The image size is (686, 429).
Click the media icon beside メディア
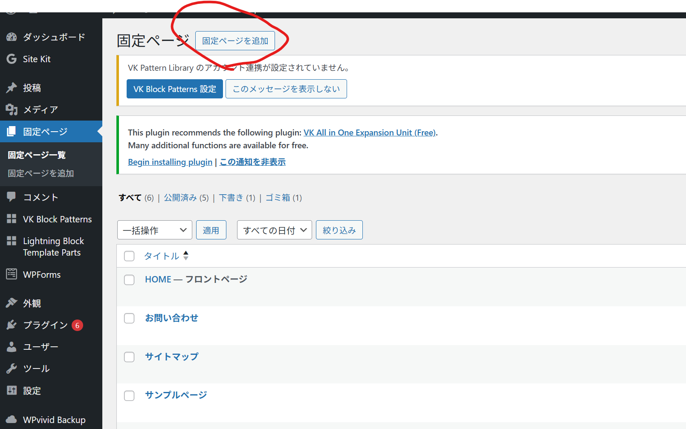pyautogui.click(x=12, y=109)
